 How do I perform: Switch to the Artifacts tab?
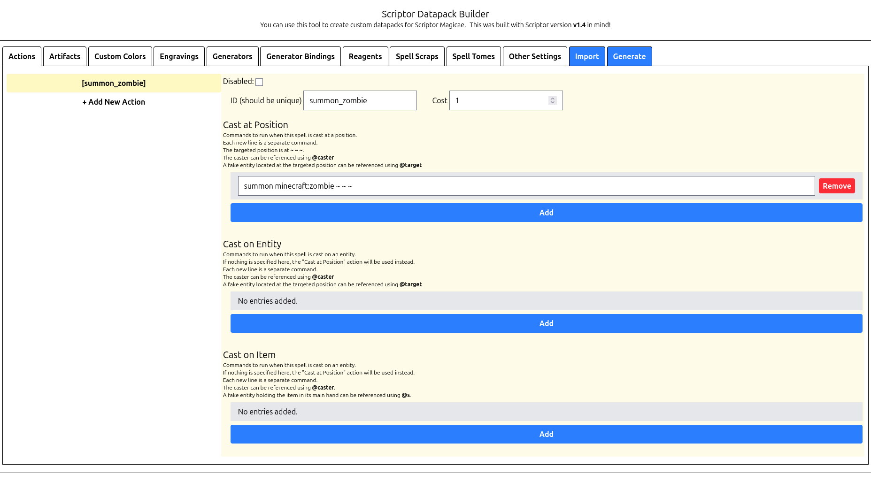click(x=64, y=56)
